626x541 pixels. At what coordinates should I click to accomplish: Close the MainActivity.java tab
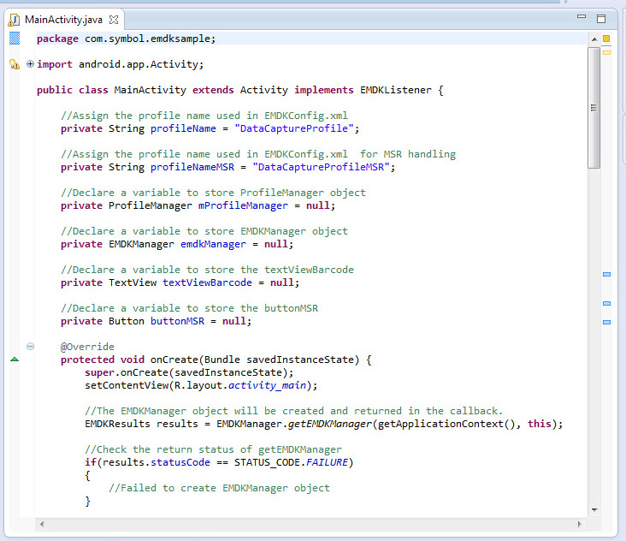point(114,19)
